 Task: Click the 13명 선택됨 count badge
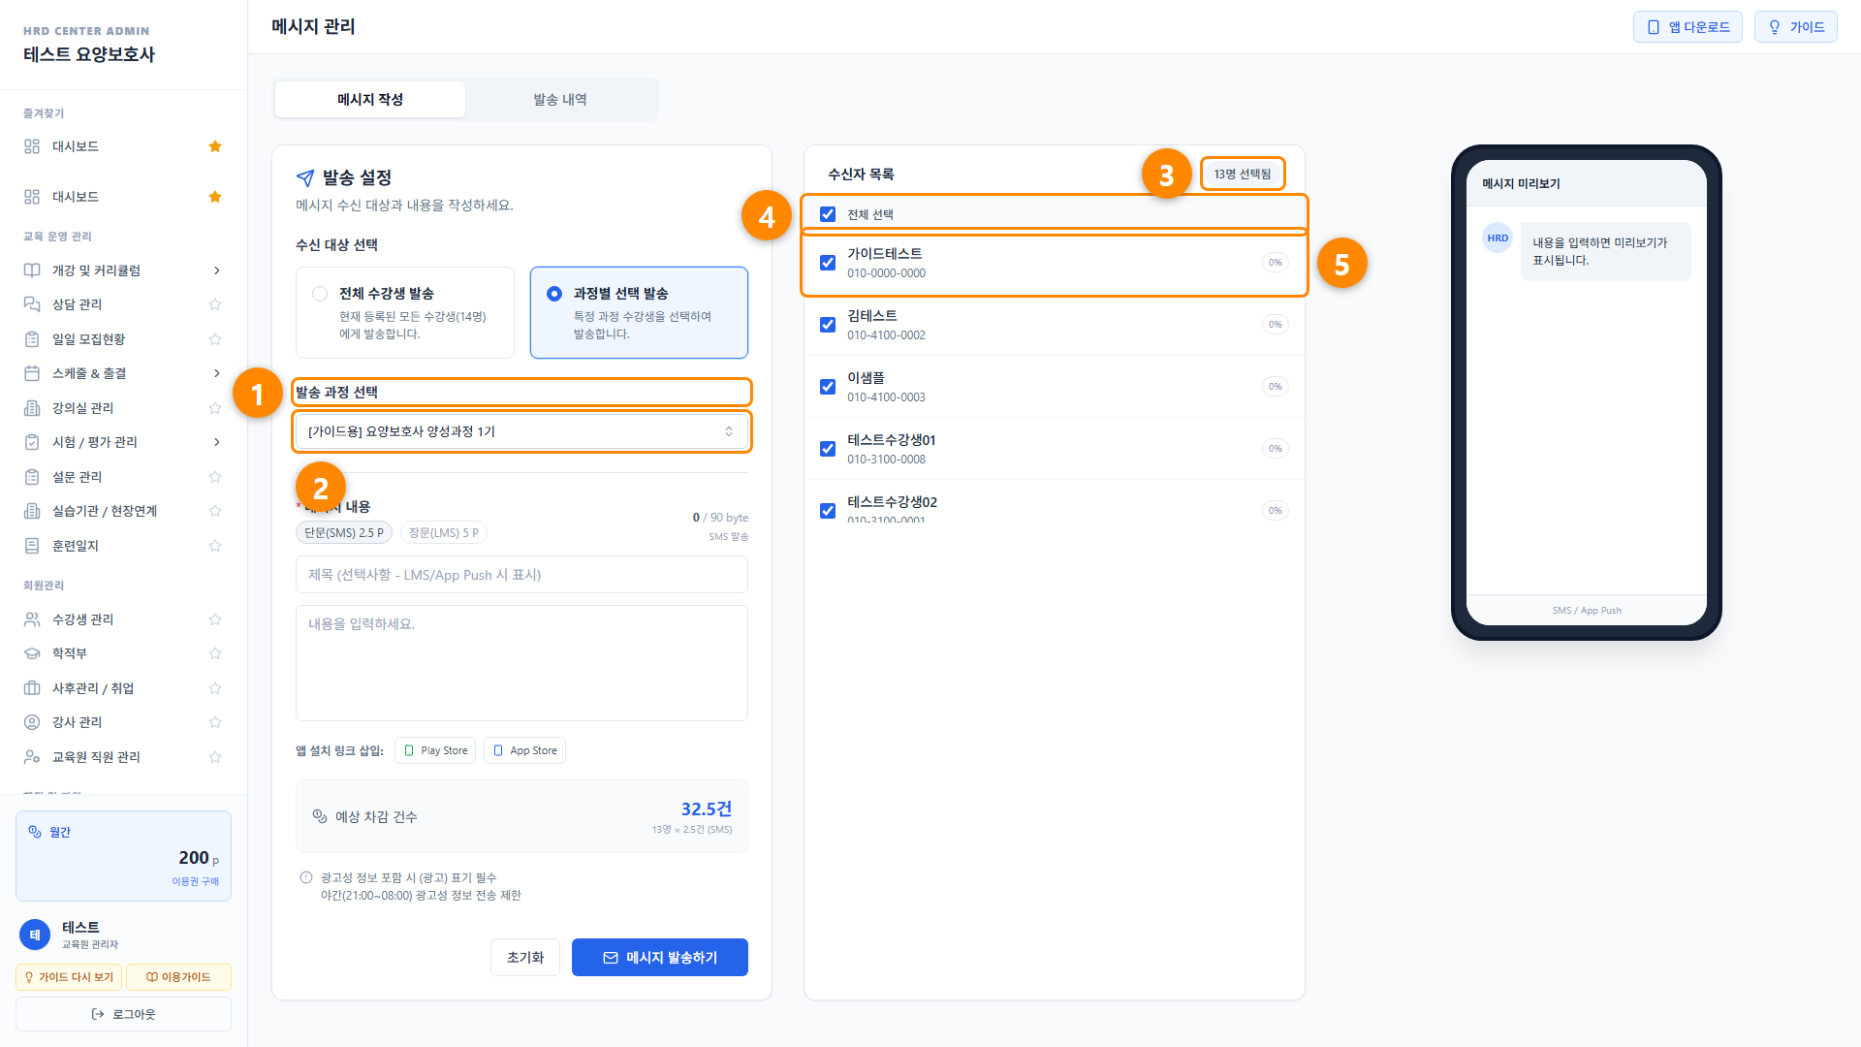pos(1243,174)
